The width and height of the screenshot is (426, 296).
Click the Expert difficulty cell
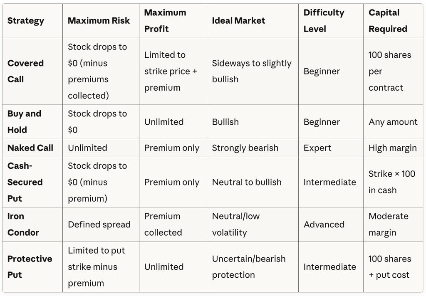click(x=317, y=148)
